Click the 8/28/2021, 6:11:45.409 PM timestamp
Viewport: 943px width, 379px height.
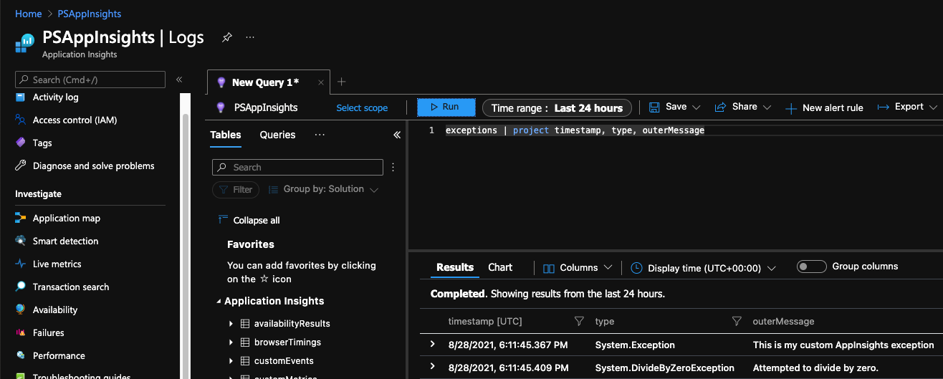point(507,368)
